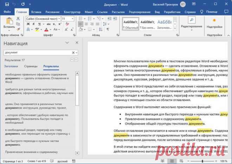Apply the Заголовок 1 style

point(165,24)
